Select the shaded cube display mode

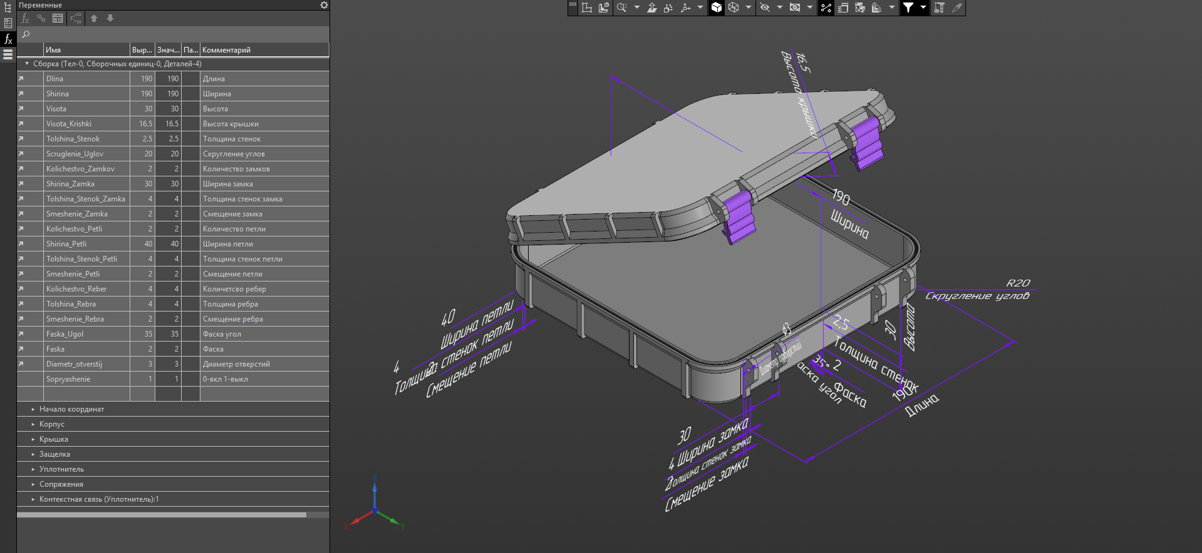pyautogui.click(x=717, y=8)
